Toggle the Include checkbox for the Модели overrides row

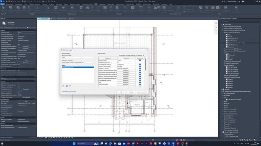pos(140,70)
